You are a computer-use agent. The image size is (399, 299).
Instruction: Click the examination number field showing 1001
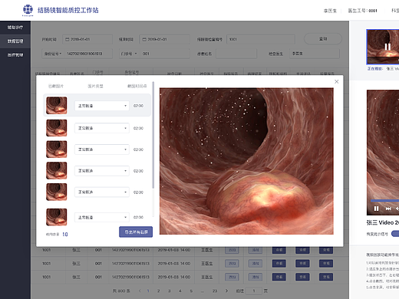261,39
